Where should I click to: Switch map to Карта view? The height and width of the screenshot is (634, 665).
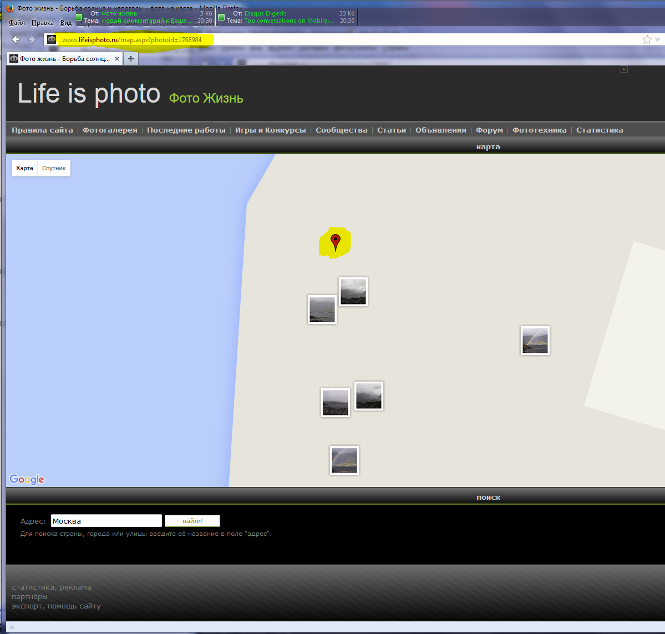tap(24, 168)
